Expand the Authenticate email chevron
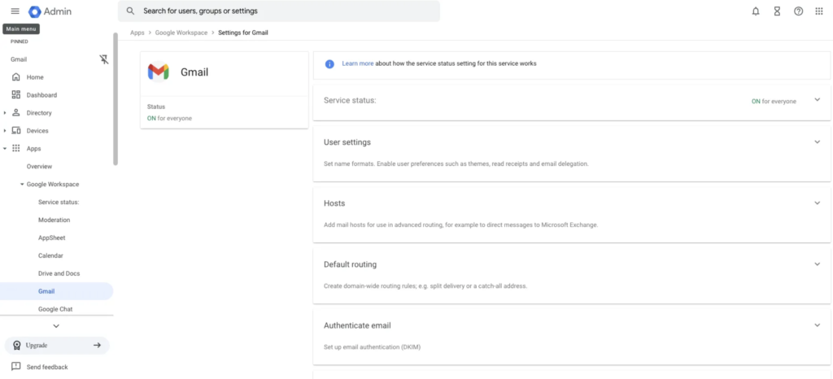This screenshot has width=833, height=379. click(x=817, y=325)
